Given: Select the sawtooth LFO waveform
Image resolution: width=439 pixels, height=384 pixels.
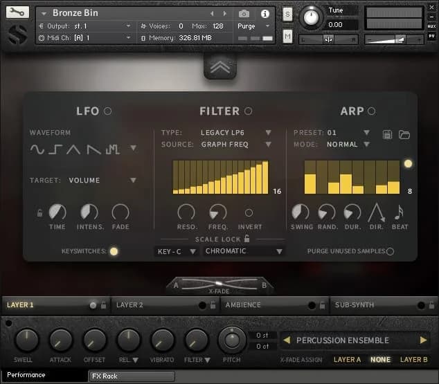Looking at the screenshot, I should tap(93, 149).
